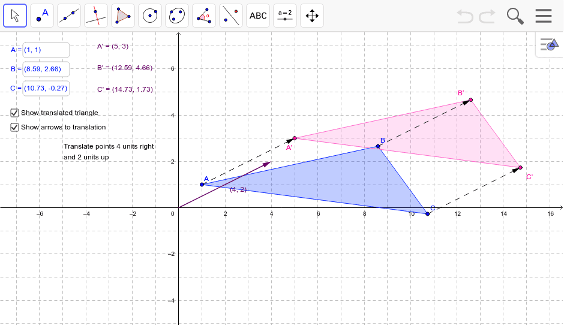Image resolution: width=564 pixels, height=326 pixels.
Task: Select the Reflect about Line tool
Action: click(231, 16)
